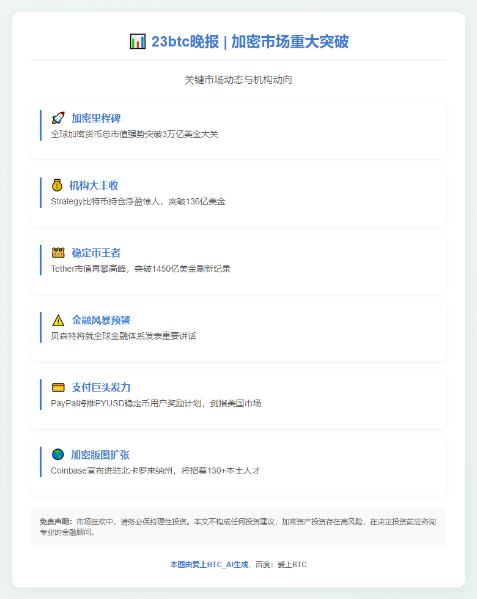
Task: Click the rocket icon beside 加密里程碑
Action: (58, 118)
